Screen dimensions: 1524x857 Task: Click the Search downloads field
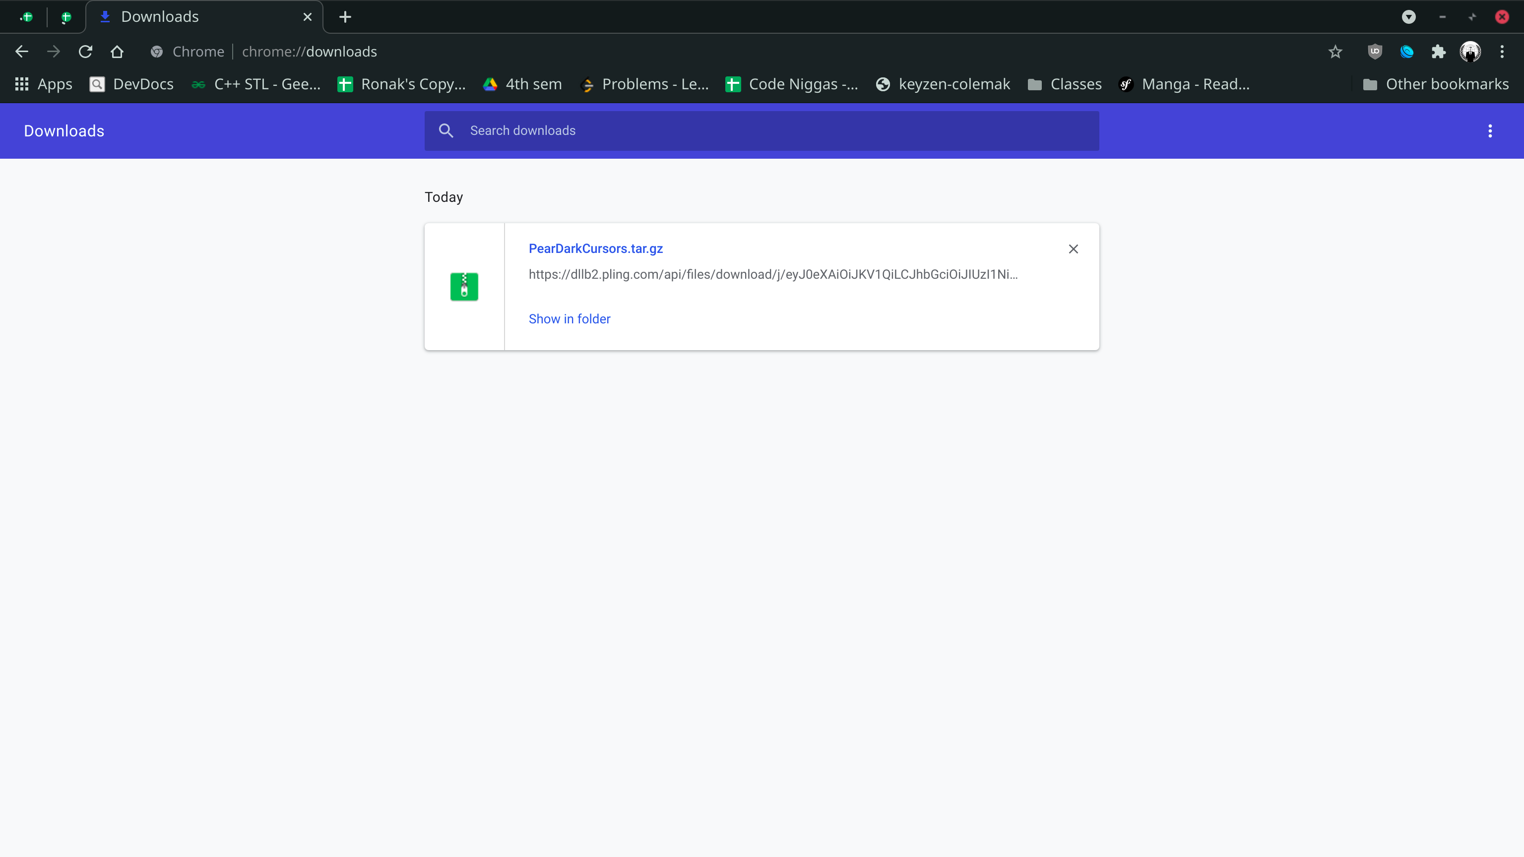pyautogui.click(x=762, y=131)
